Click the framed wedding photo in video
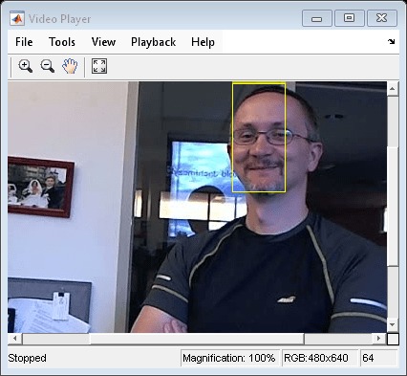This screenshot has width=407, height=376. 41,187
